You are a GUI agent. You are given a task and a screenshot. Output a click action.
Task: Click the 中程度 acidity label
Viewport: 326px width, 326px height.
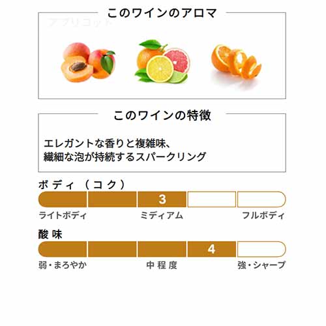pyautogui.click(x=162, y=265)
